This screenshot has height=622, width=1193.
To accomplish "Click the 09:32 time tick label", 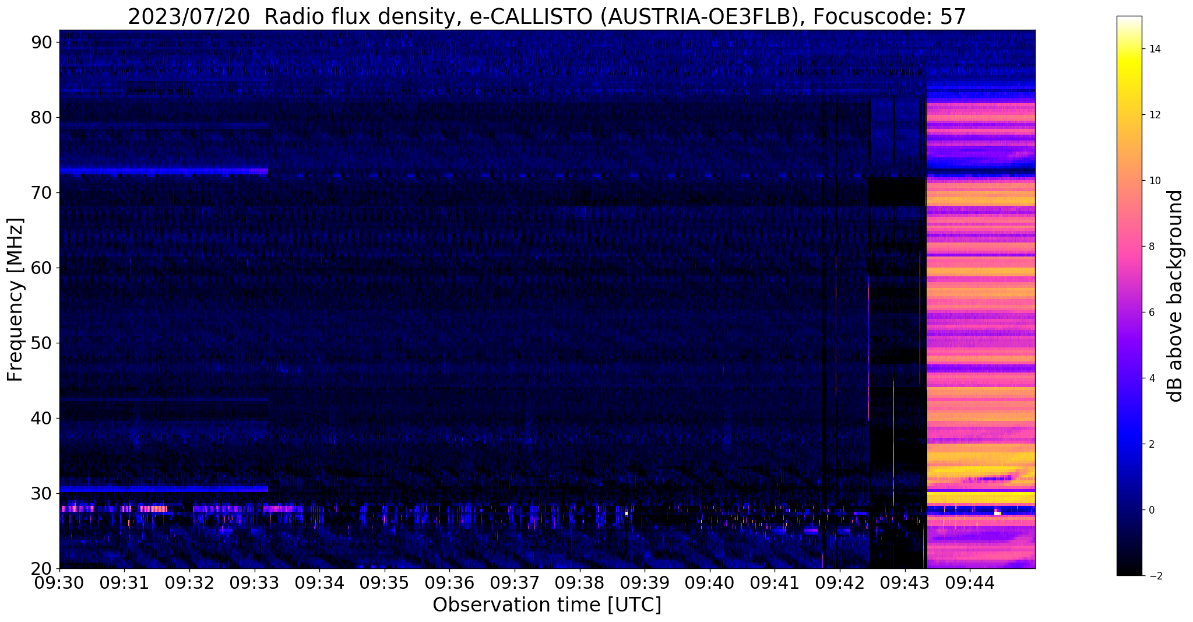I will tap(189, 582).
